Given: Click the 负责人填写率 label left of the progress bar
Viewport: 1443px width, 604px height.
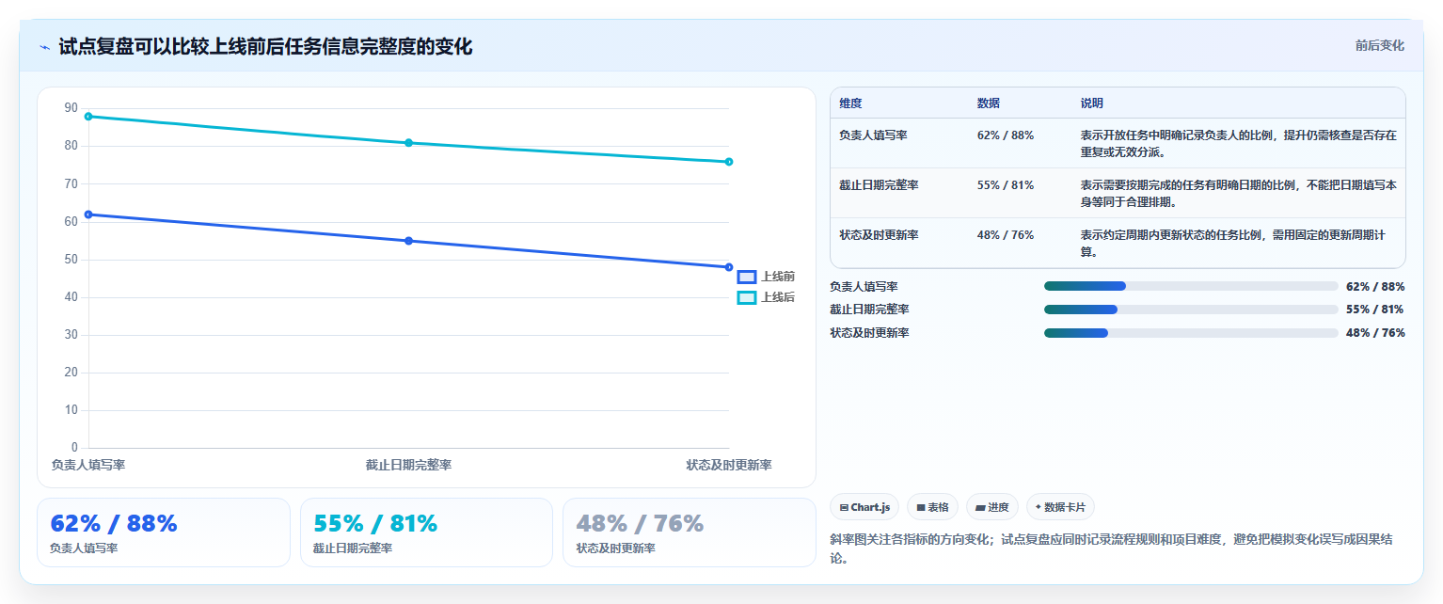Looking at the screenshot, I should [864, 286].
